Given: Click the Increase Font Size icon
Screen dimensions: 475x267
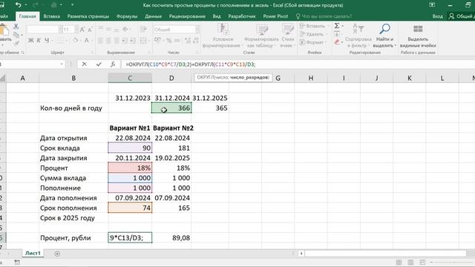Looking at the screenshot, I should click(82, 30).
